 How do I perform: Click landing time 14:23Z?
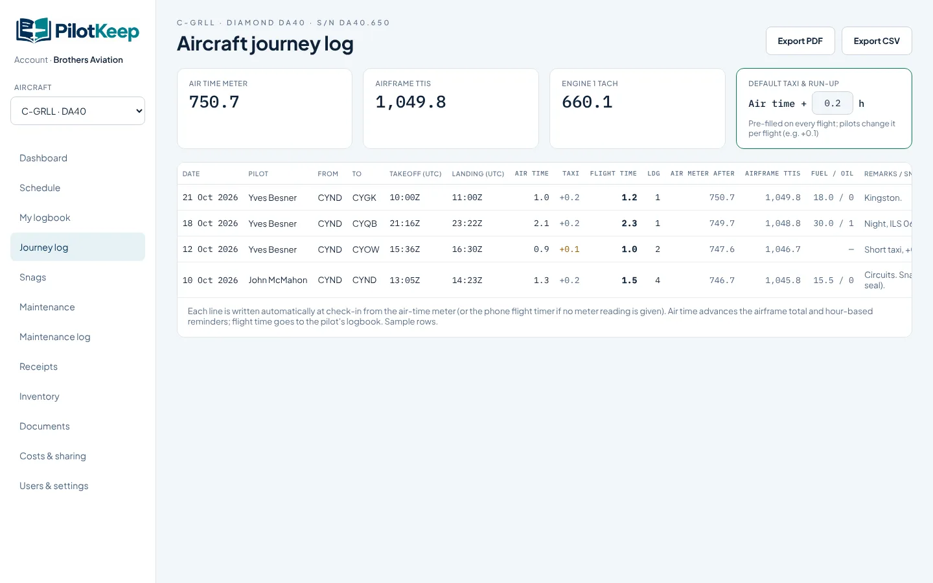pyautogui.click(x=467, y=280)
